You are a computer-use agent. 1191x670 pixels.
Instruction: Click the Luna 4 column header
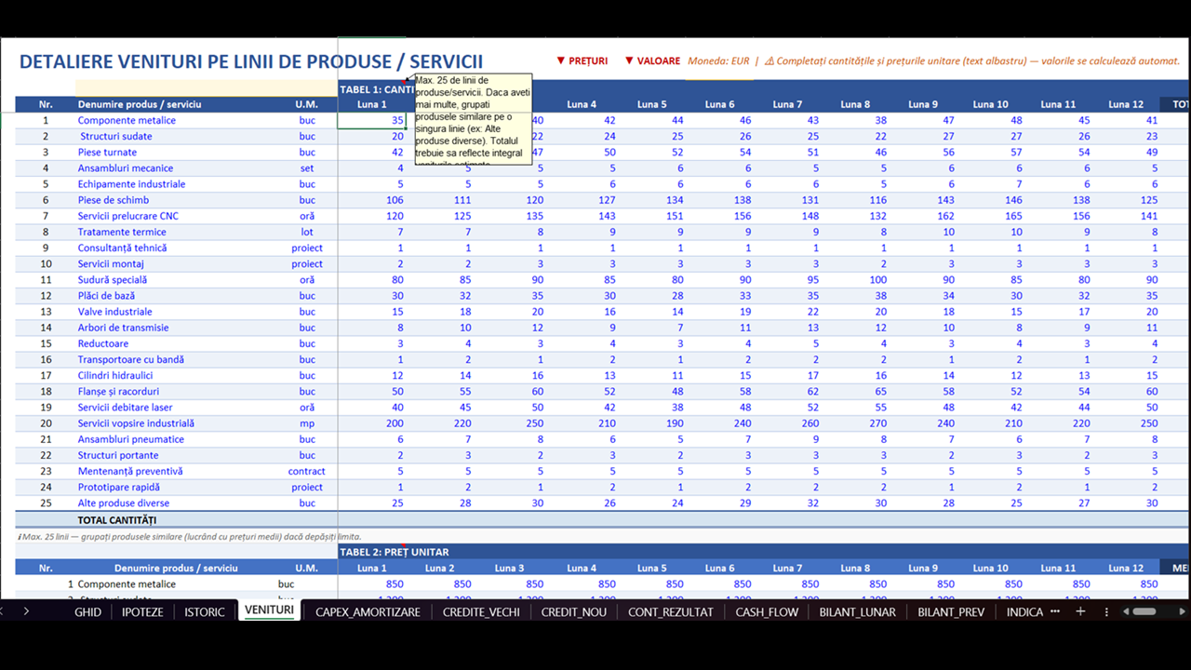point(582,104)
